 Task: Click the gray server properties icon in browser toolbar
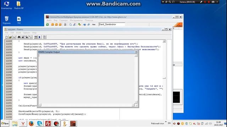pos(65,24)
